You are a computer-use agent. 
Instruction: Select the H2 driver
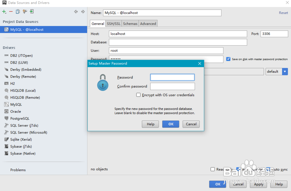point(13,83)
